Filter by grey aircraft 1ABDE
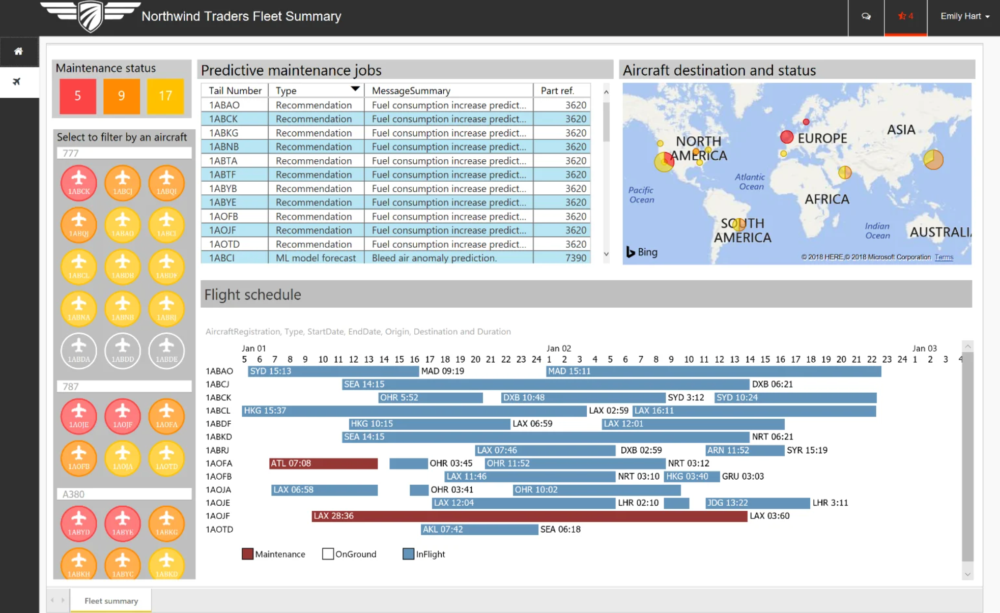 coord(166,351)
